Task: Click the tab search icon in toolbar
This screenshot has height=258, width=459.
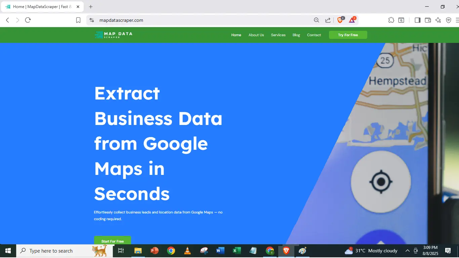Action: pos(402,20)
